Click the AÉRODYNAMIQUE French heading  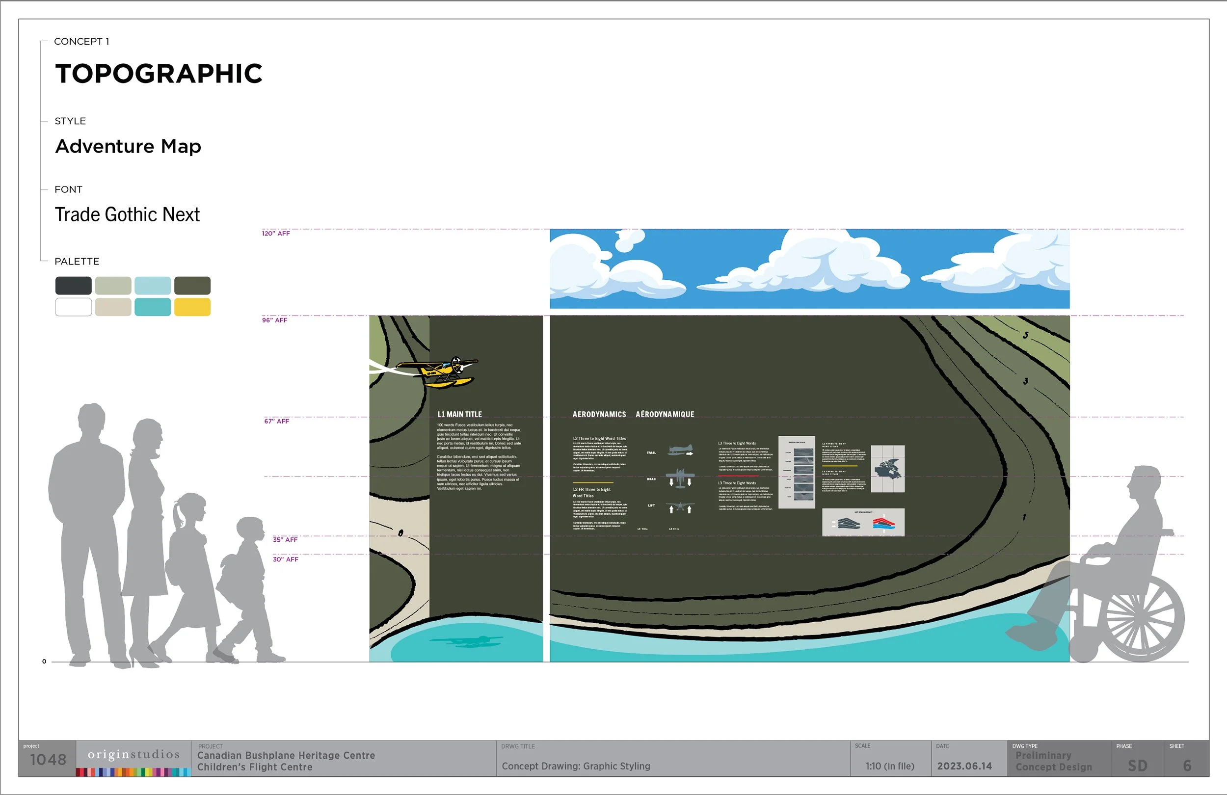pyautogui.click(x=665, y=414)
